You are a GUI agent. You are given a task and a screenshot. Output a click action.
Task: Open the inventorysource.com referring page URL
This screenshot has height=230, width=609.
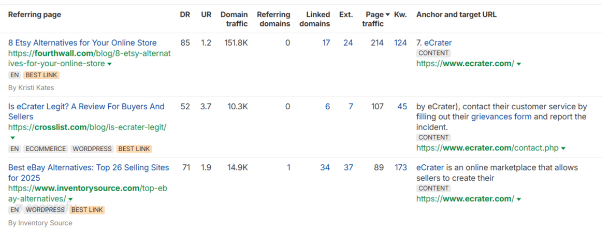click(88, 194)
